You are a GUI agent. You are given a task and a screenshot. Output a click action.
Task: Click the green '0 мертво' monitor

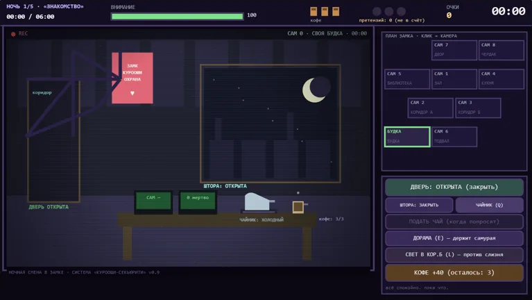(198, 201)
